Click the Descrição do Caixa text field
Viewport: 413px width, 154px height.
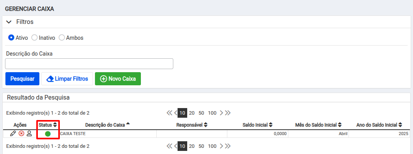pyautogui.click(x=89, y=64)
